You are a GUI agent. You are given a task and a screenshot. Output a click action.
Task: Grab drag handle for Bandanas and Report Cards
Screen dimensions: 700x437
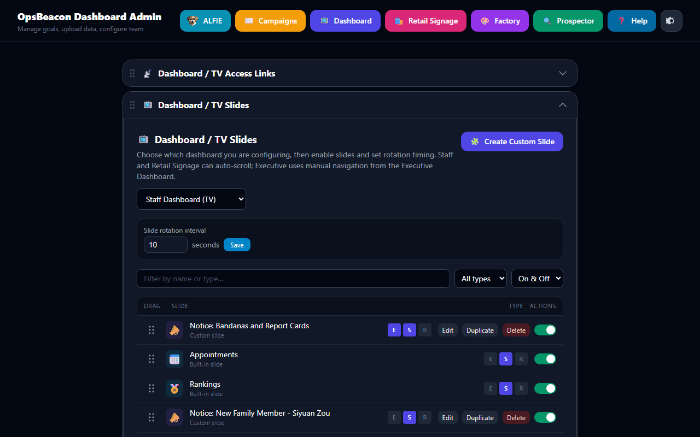click(x=151, y=330)
